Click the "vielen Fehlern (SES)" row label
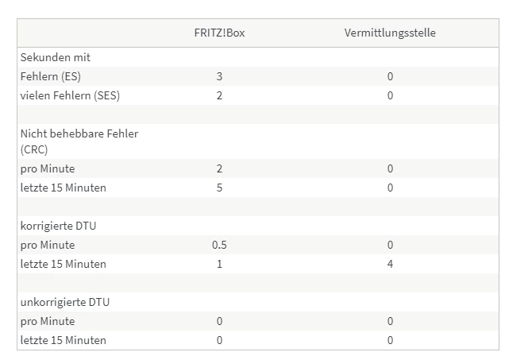 [71, 95]
